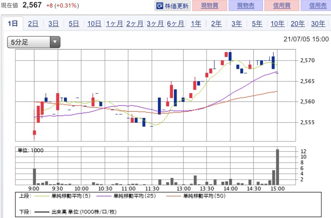Click the green line swatch for 5-period average

coord(41,196)
